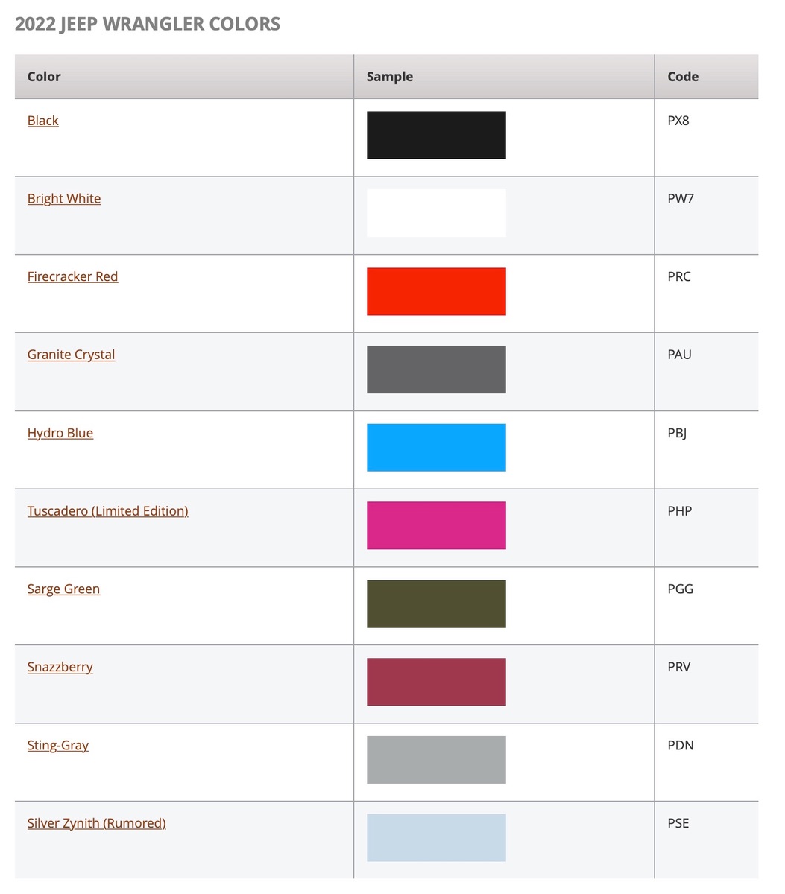Open the Firecracker Red link
Viewport: 785px width, 894px height.
72,276
